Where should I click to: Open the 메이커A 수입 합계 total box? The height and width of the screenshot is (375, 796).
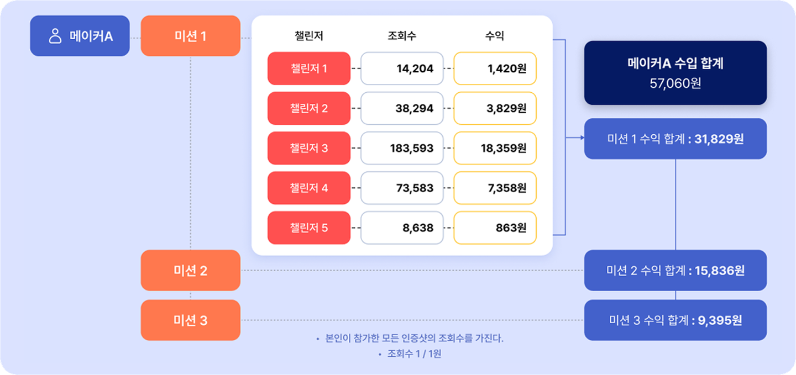click(675, 73)
